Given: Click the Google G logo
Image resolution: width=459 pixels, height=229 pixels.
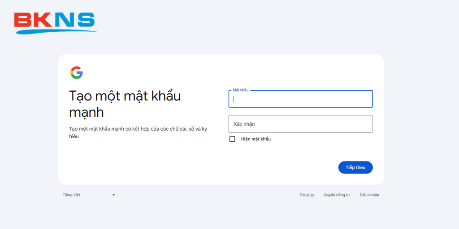Looking at the screenshot, I should click(77, 72).
